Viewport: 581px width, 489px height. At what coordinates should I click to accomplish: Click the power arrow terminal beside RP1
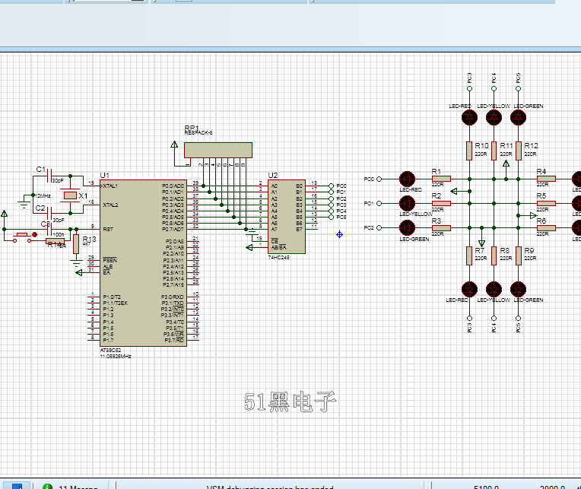click(x=174, y=144)
